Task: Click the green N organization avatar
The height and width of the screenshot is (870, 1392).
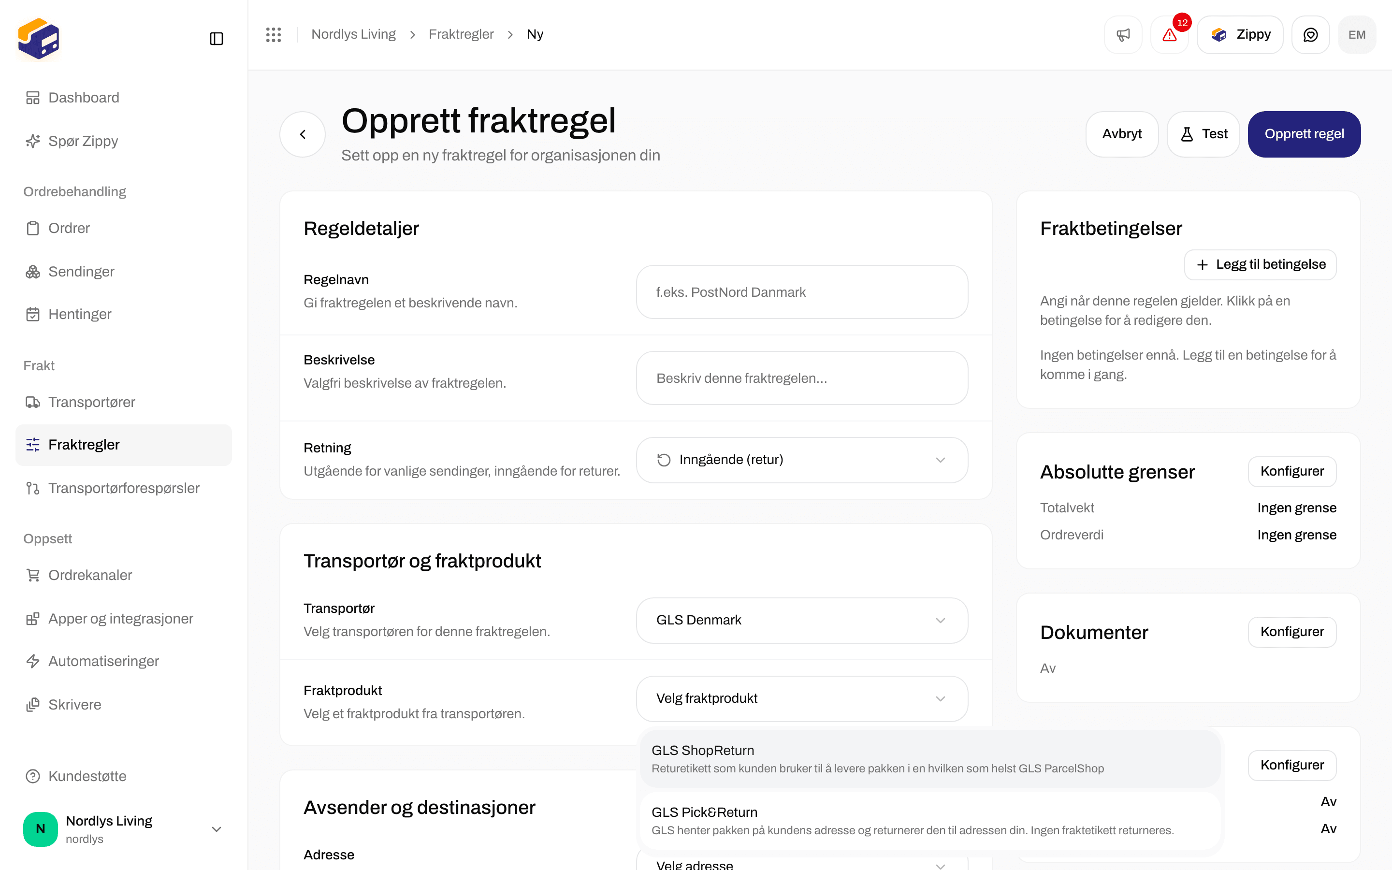Action: pyautogui.click(x=40, y=828)
